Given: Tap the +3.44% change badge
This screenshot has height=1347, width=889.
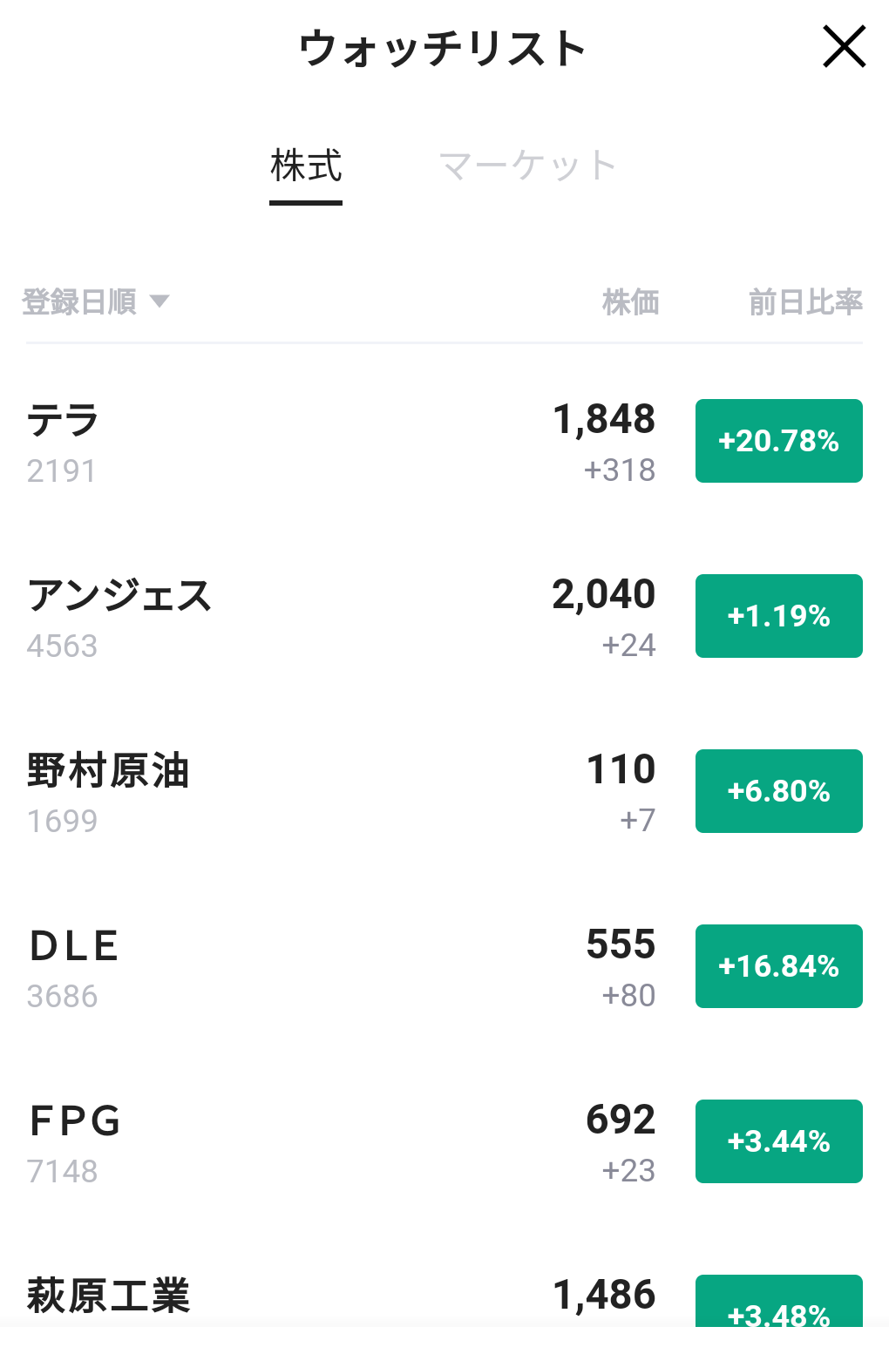Looking at the screenshot, I should 778,1141.
